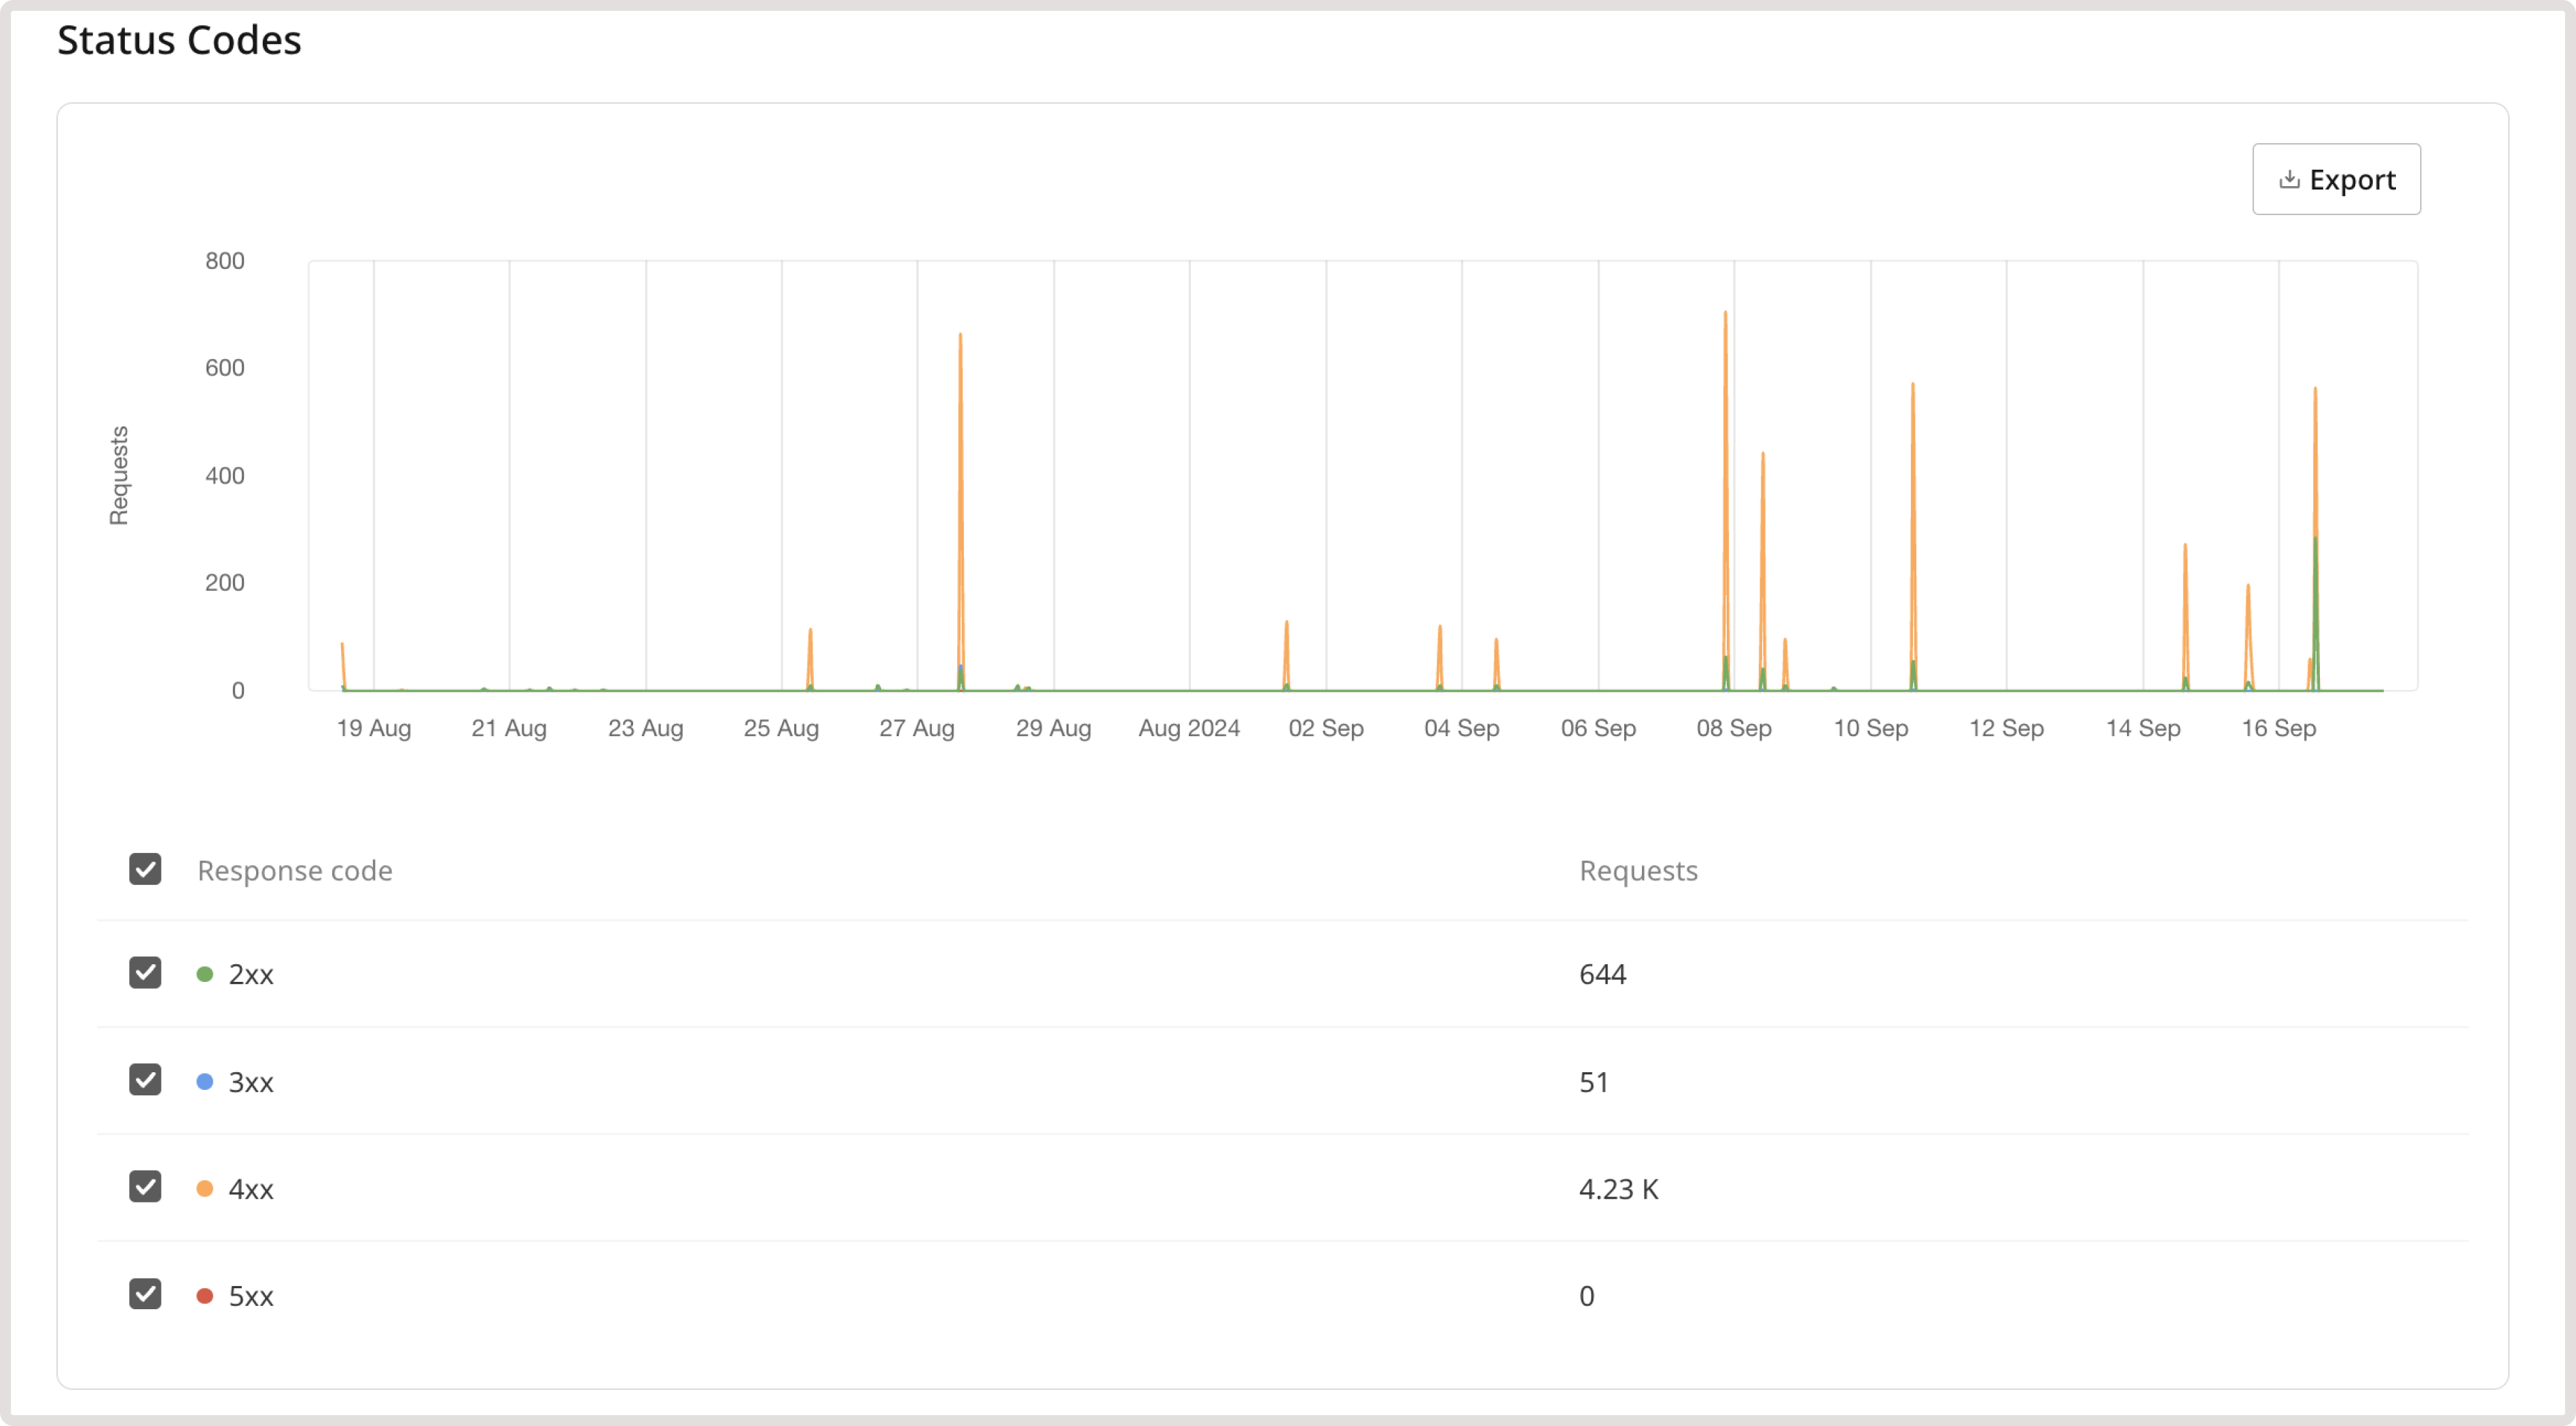This screenshot has width=2576, height=1426.
Task: Click the orange dot beside 4xx
Action: (206, 1188)
